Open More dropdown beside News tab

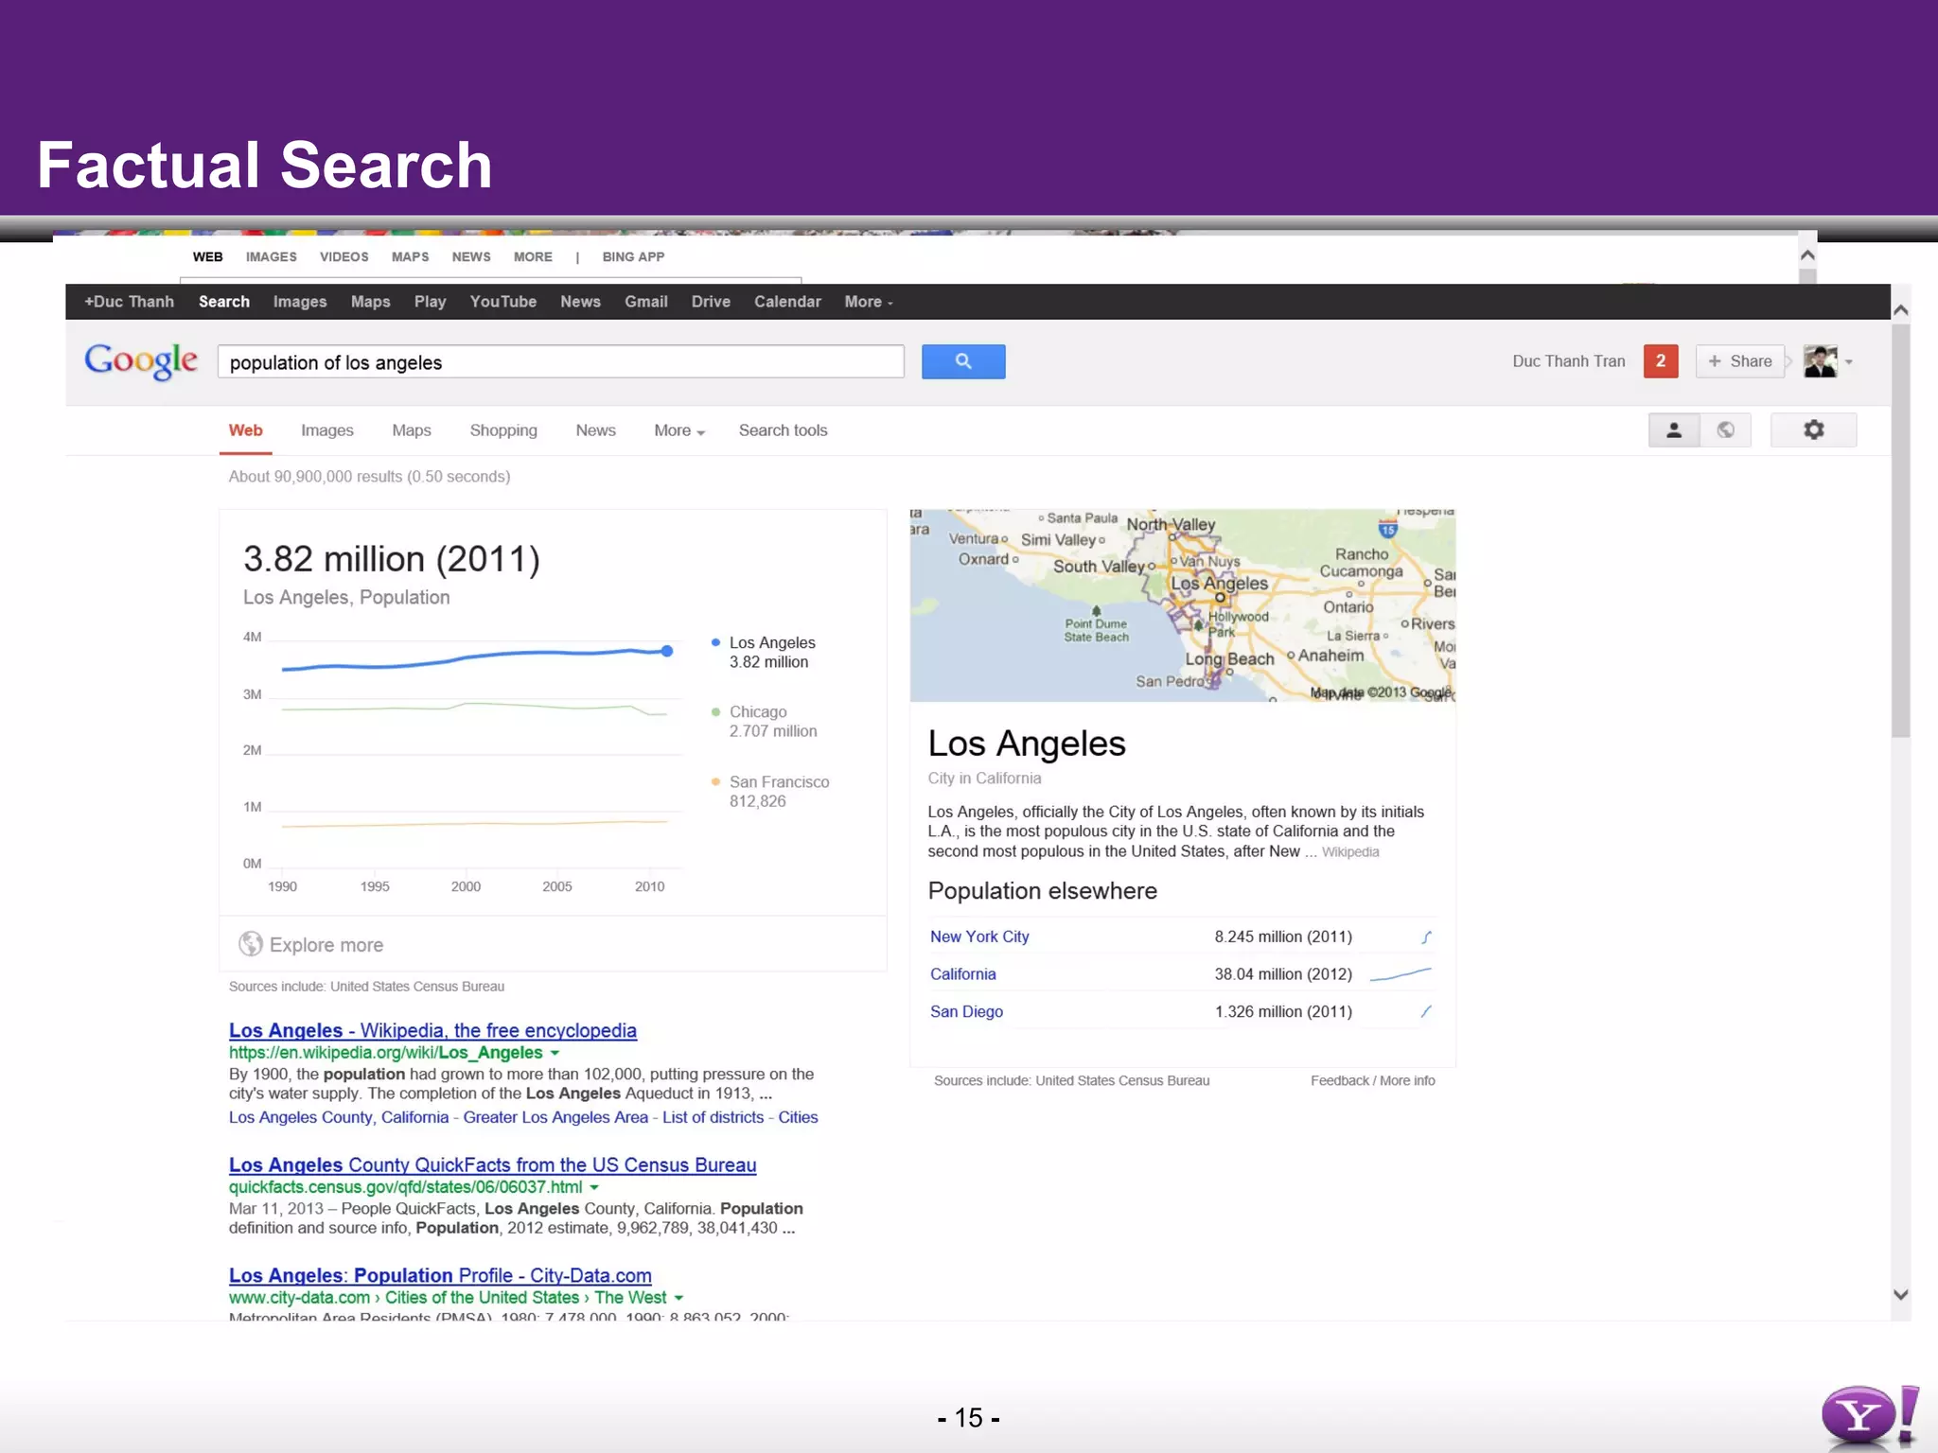point(678,430)
